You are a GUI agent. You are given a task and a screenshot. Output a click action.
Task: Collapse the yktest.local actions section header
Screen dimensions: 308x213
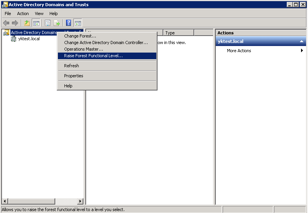(x=301, y=41)
